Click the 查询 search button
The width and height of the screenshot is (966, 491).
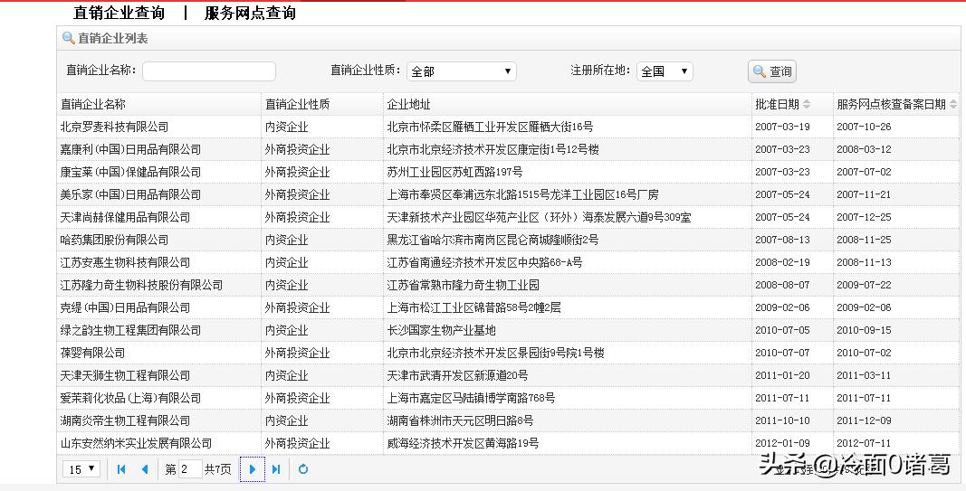point(772,71)
